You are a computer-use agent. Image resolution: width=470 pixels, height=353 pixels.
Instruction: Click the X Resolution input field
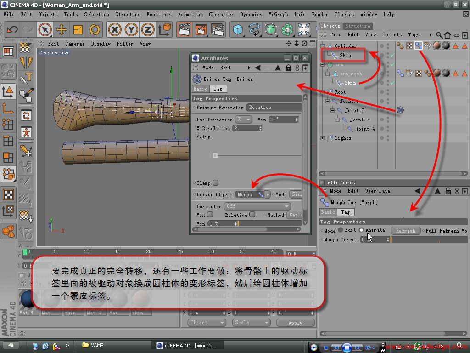247,129
